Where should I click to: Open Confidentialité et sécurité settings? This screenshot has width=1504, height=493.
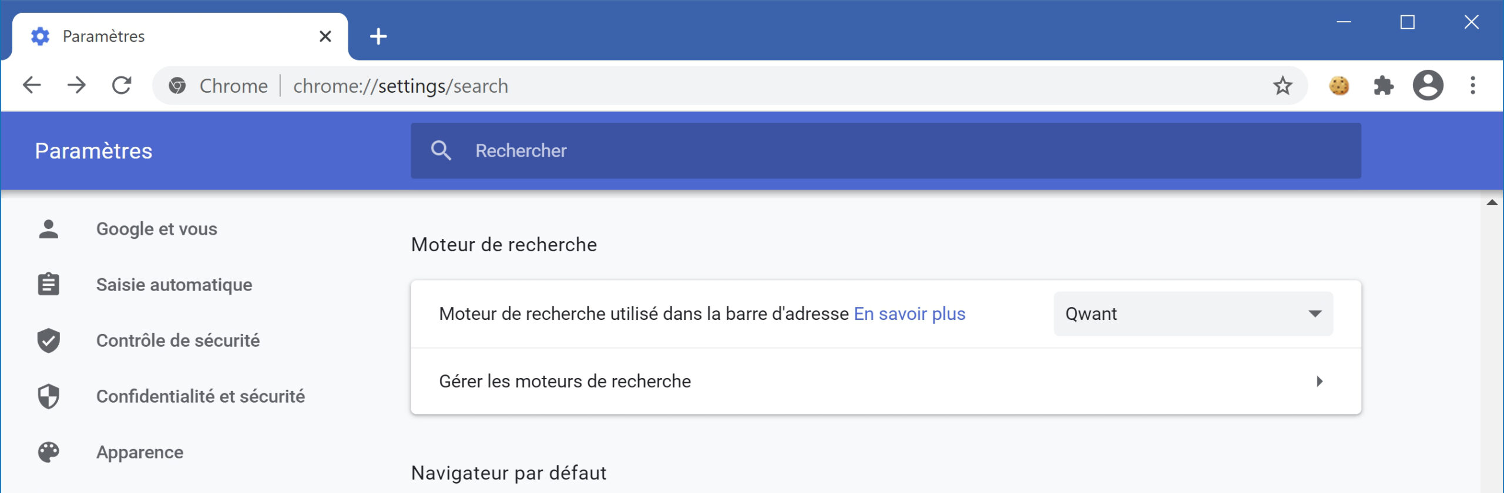coord(200,396)
